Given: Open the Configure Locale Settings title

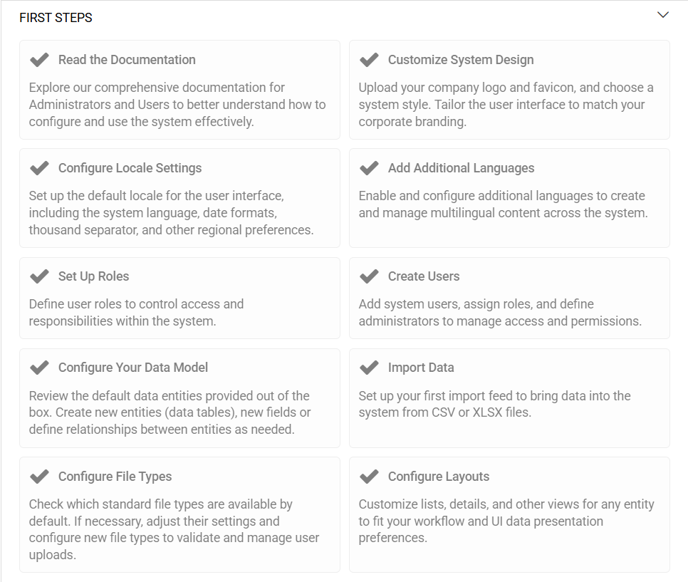Looking at the screenshot, I should pos(130,168).
